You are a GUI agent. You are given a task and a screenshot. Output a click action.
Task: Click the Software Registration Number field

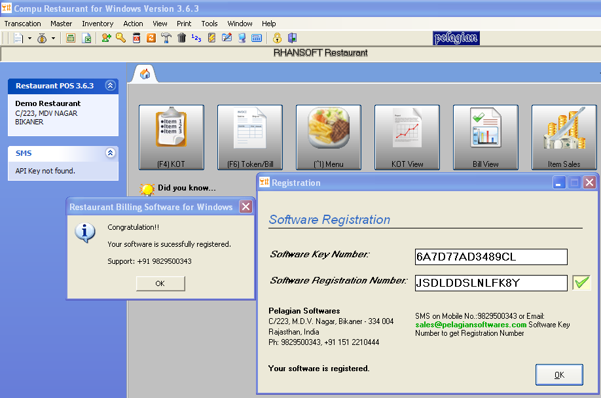(491, 283)
